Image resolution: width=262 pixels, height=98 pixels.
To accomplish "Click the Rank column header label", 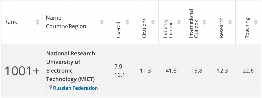I will coord(10,22).
